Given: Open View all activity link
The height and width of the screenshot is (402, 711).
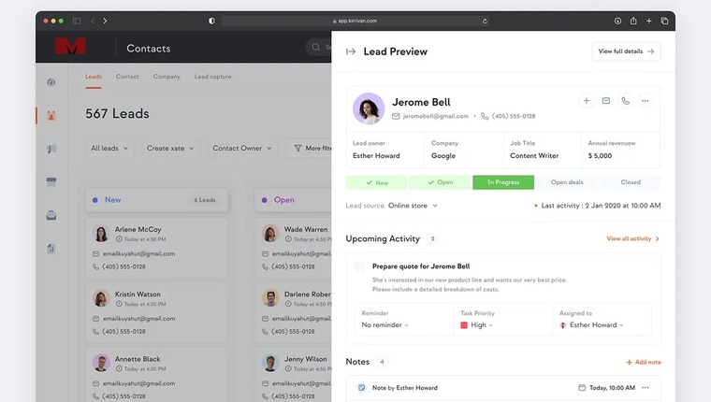Looking at the screenshot, I should [x=632, y=238].
